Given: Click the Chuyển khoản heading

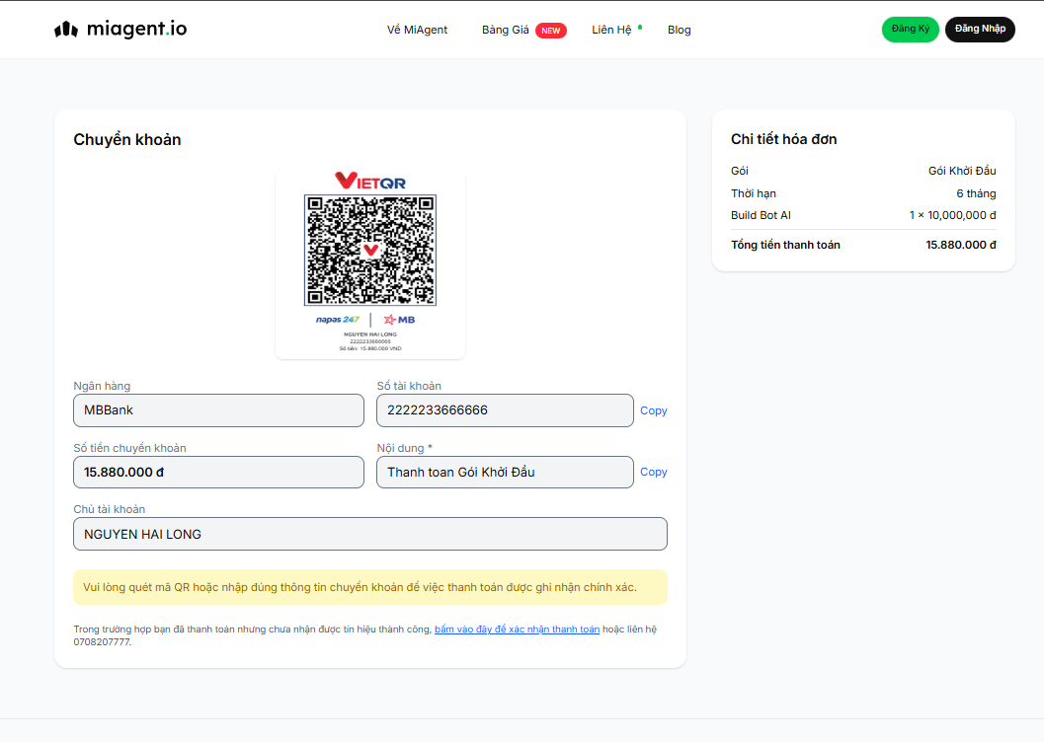Looking at the screenshot, I should [x=127, y=140].
